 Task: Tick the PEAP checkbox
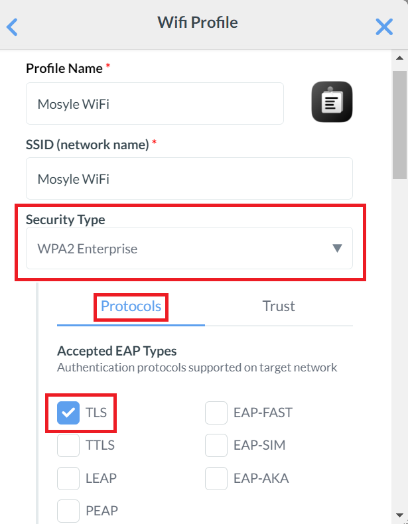coord(68,510)
